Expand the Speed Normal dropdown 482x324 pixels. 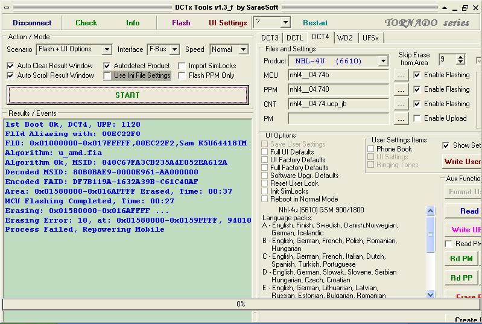pyautogui.click(x=243, y=49)
